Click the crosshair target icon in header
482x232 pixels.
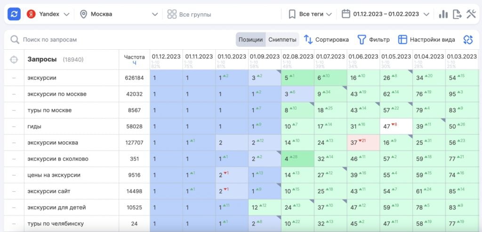[x=14, y=60]
